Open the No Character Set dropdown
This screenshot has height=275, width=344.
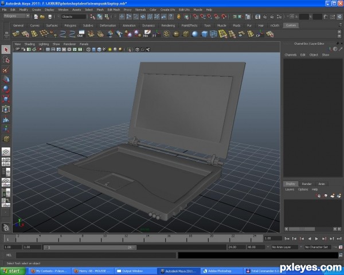click(318, 247)
